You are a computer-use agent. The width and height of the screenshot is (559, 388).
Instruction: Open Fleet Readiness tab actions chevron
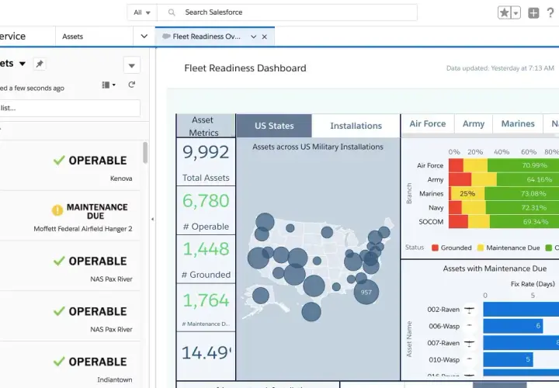[x=253, y=36]
